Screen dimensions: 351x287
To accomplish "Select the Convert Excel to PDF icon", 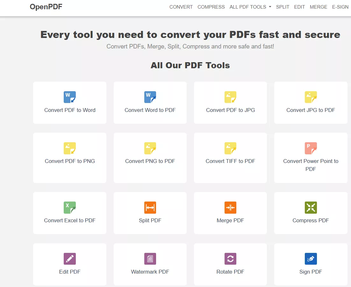I will [69, 207].
